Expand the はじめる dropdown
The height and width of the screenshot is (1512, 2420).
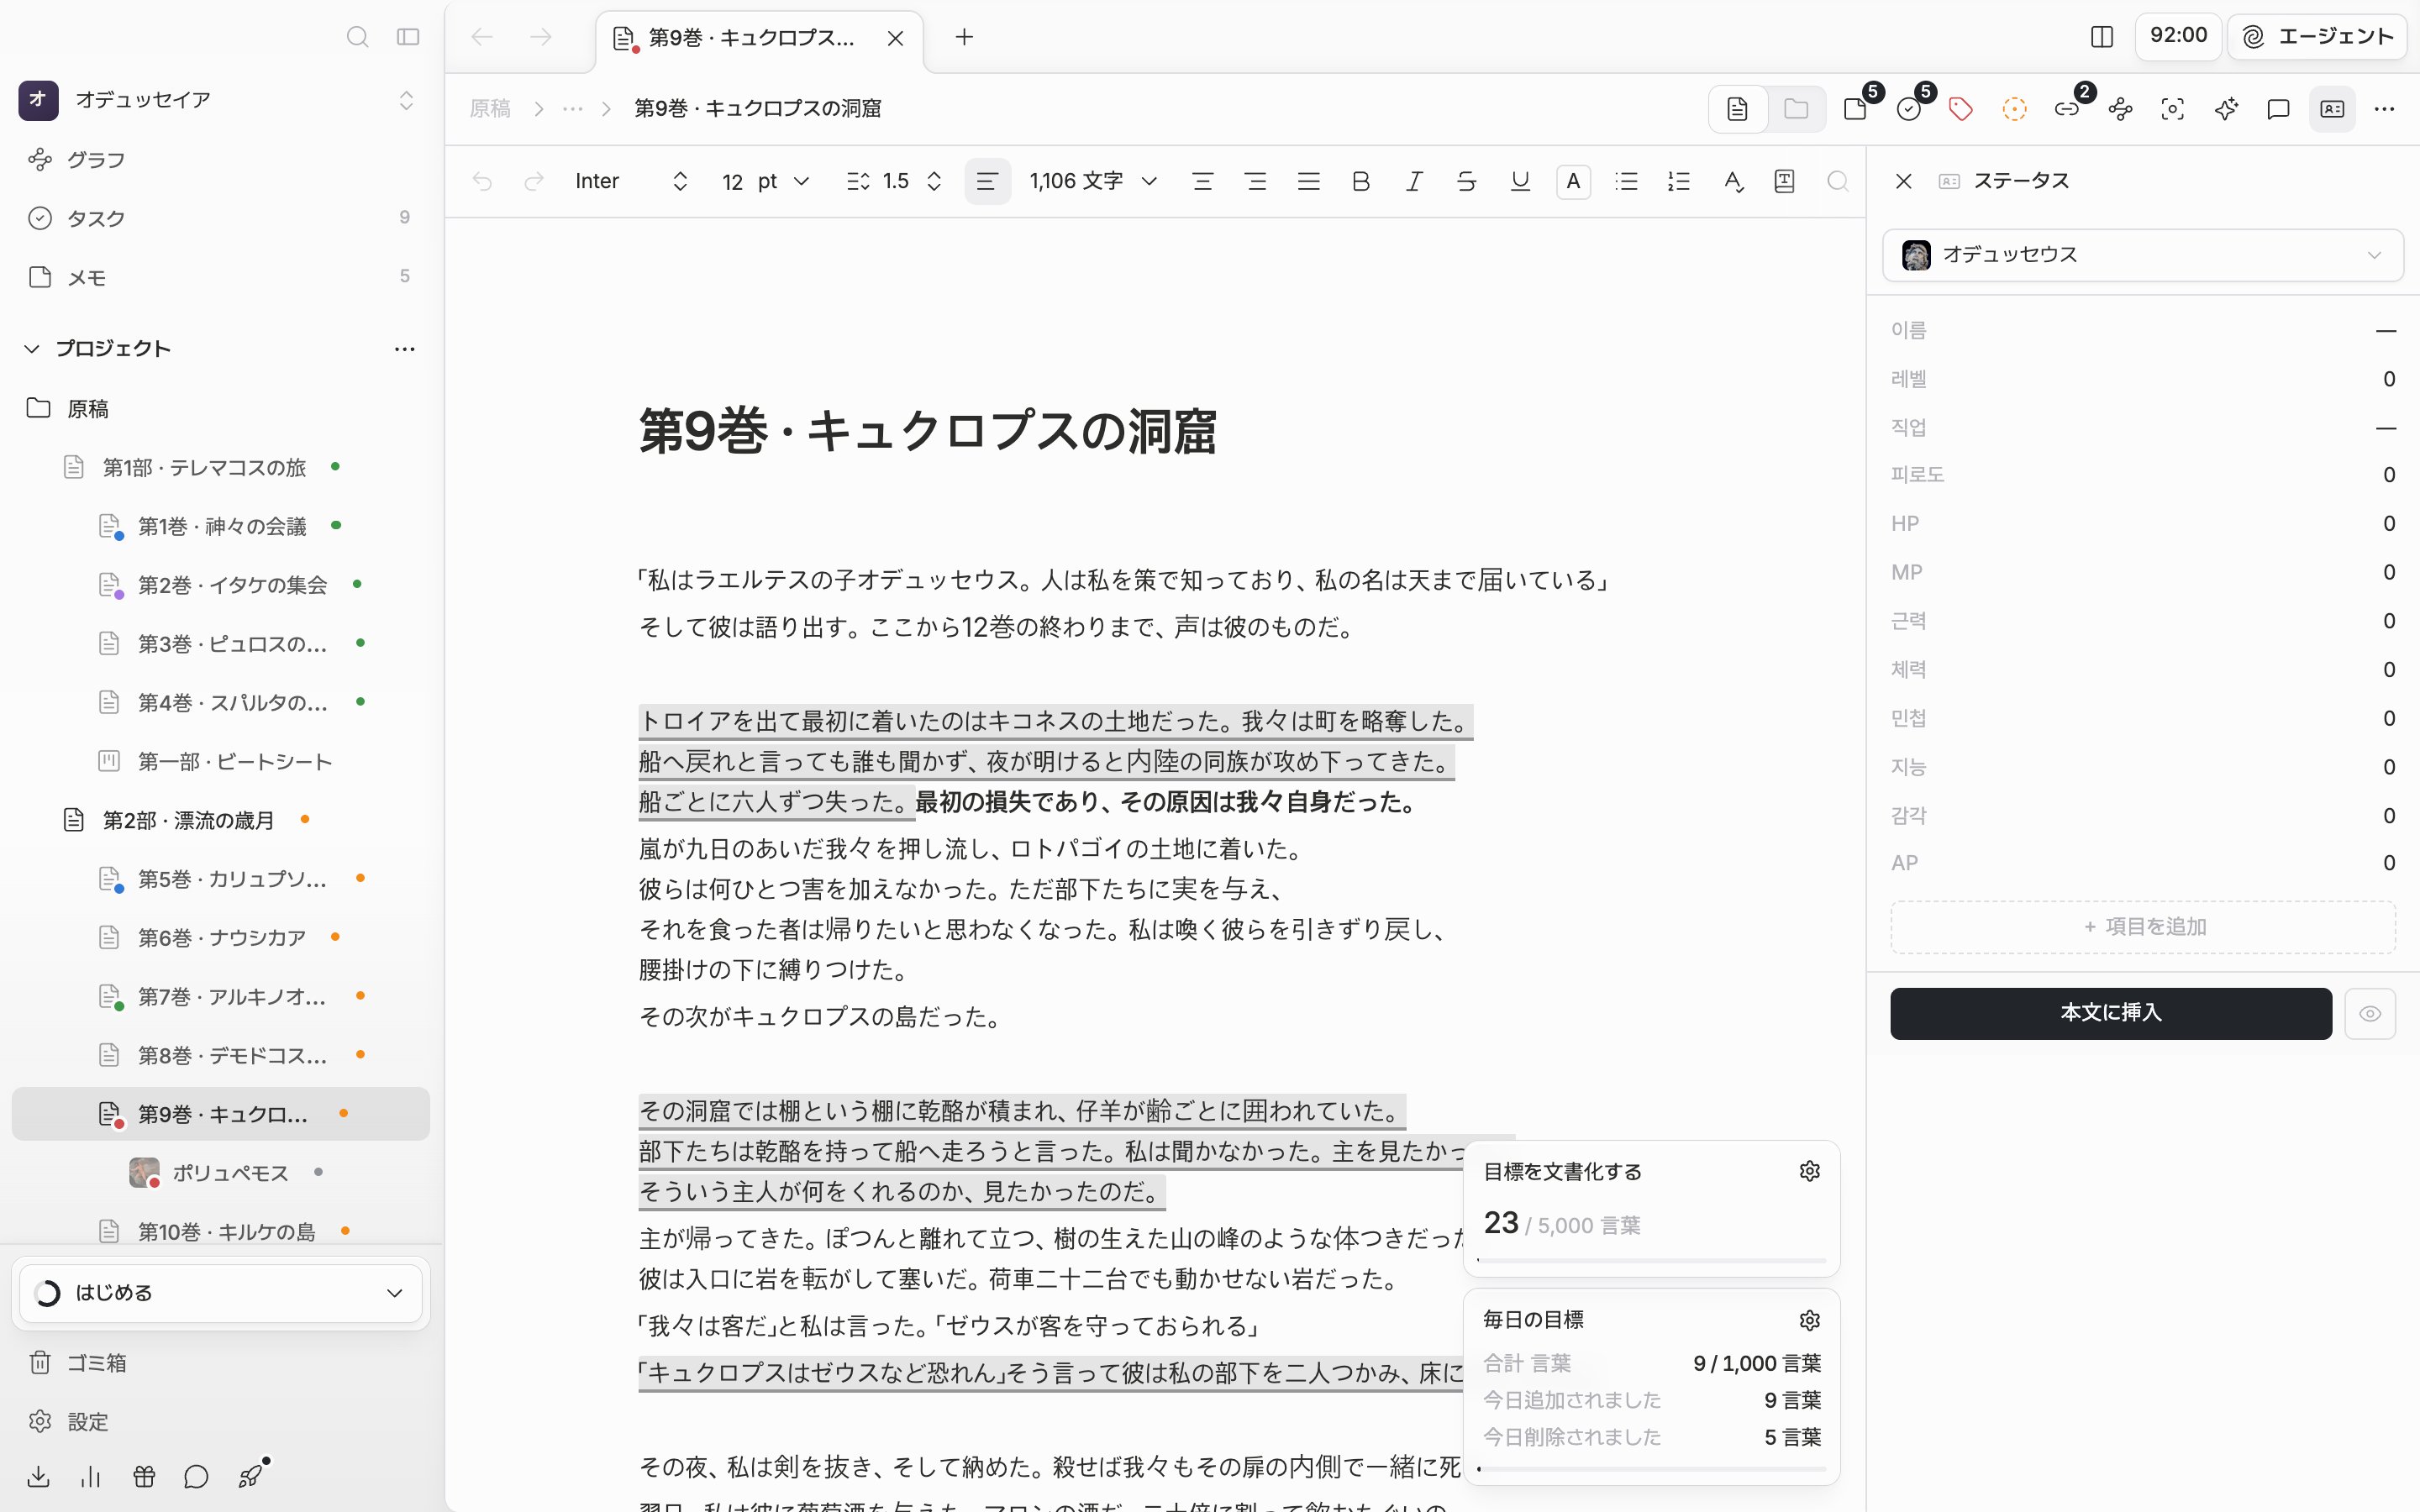(220, 1292)
